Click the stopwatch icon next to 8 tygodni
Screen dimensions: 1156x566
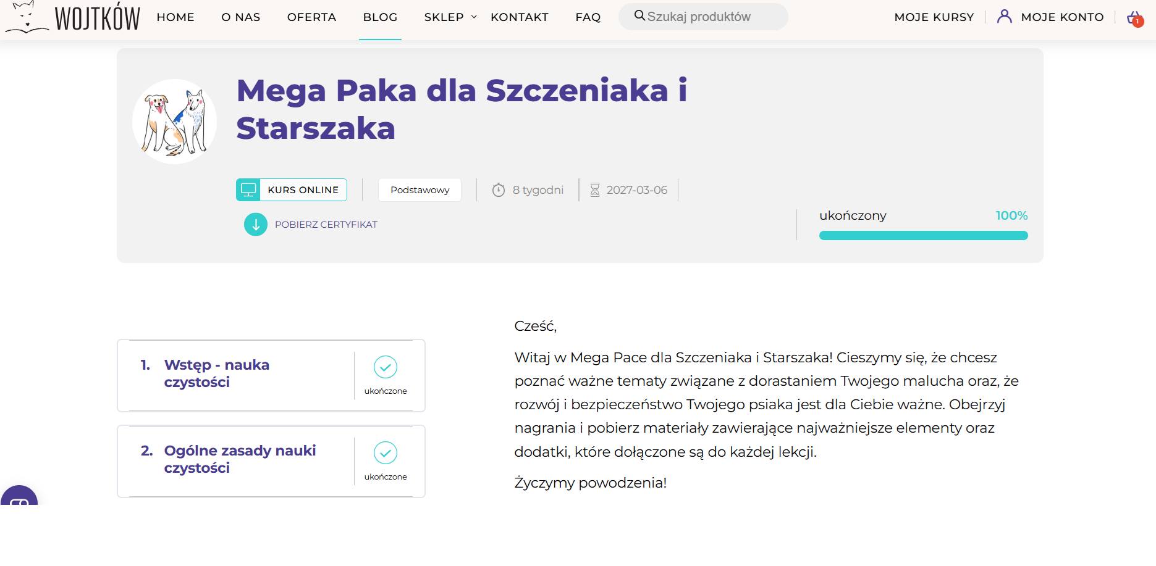(x=499, y=190)
